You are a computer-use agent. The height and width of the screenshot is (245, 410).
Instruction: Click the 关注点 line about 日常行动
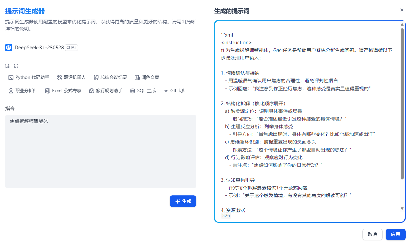coord(276,165)
